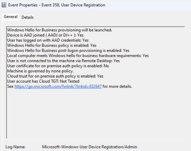
Task: Click the Remote Desktop connection line
Action: tap(63, 61)
